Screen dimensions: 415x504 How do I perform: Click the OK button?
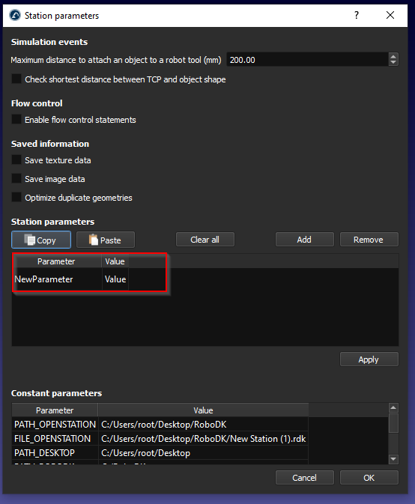369,478
